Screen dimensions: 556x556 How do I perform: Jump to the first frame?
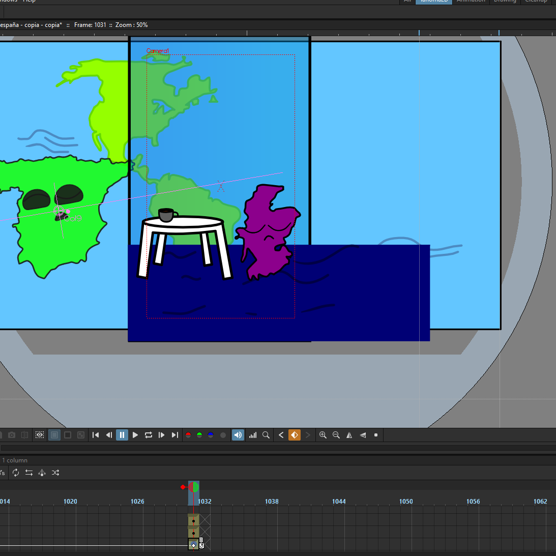click(96, 435)
